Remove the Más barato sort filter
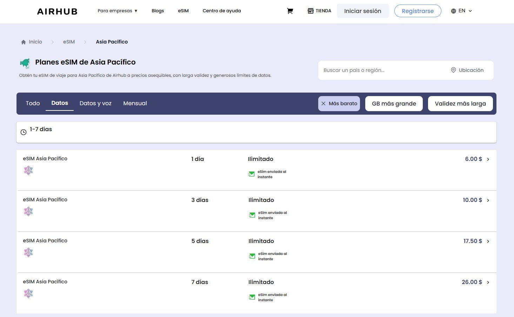514x317 pixels. (323, 103)
